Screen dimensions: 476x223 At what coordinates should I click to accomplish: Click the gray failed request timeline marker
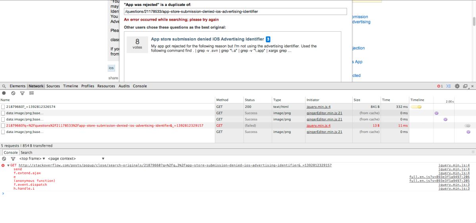(468, 125)
